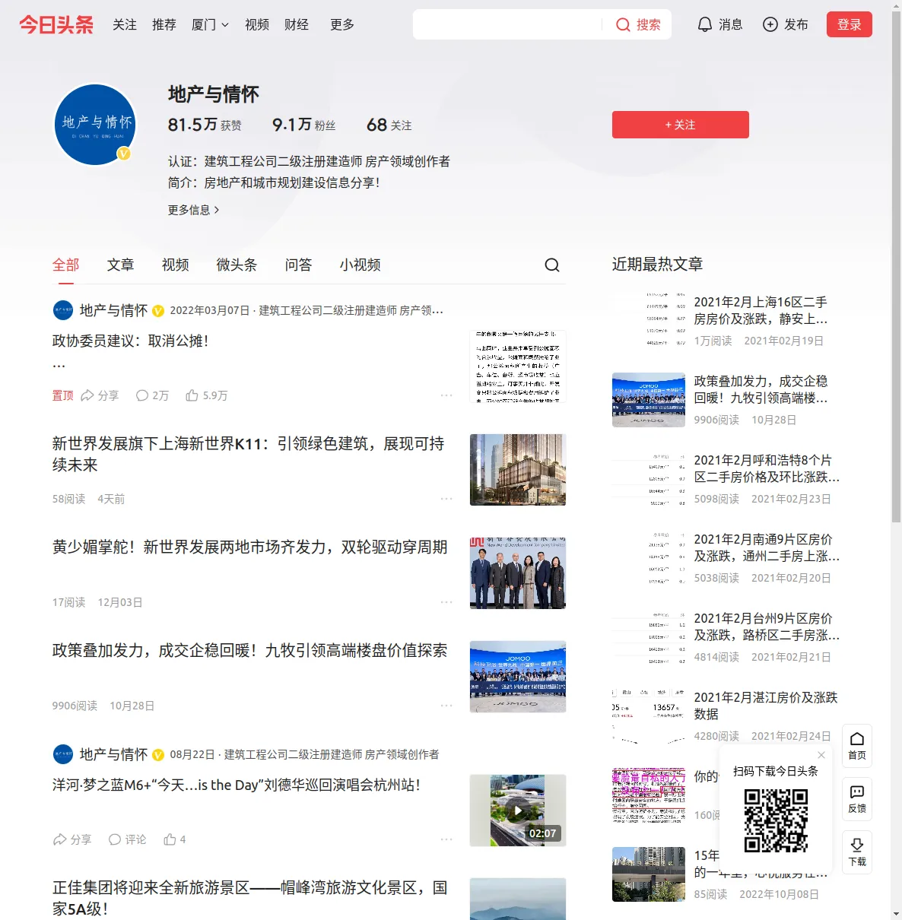902x920 pixels.
Task: Click the 9.1万 粉丝 follower count
Action: point(303,125)
